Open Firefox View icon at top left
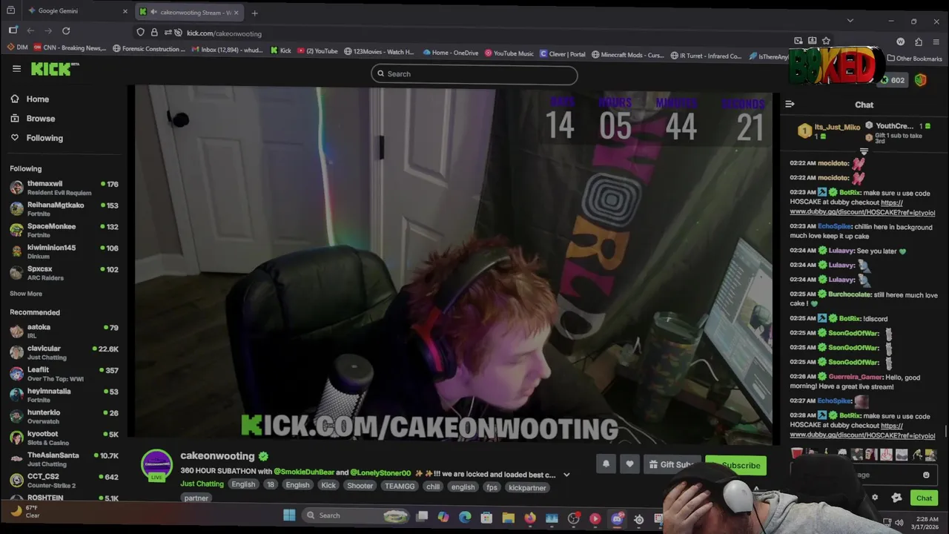This screenshot has width=949, height=534. click(x=10, y=10)
